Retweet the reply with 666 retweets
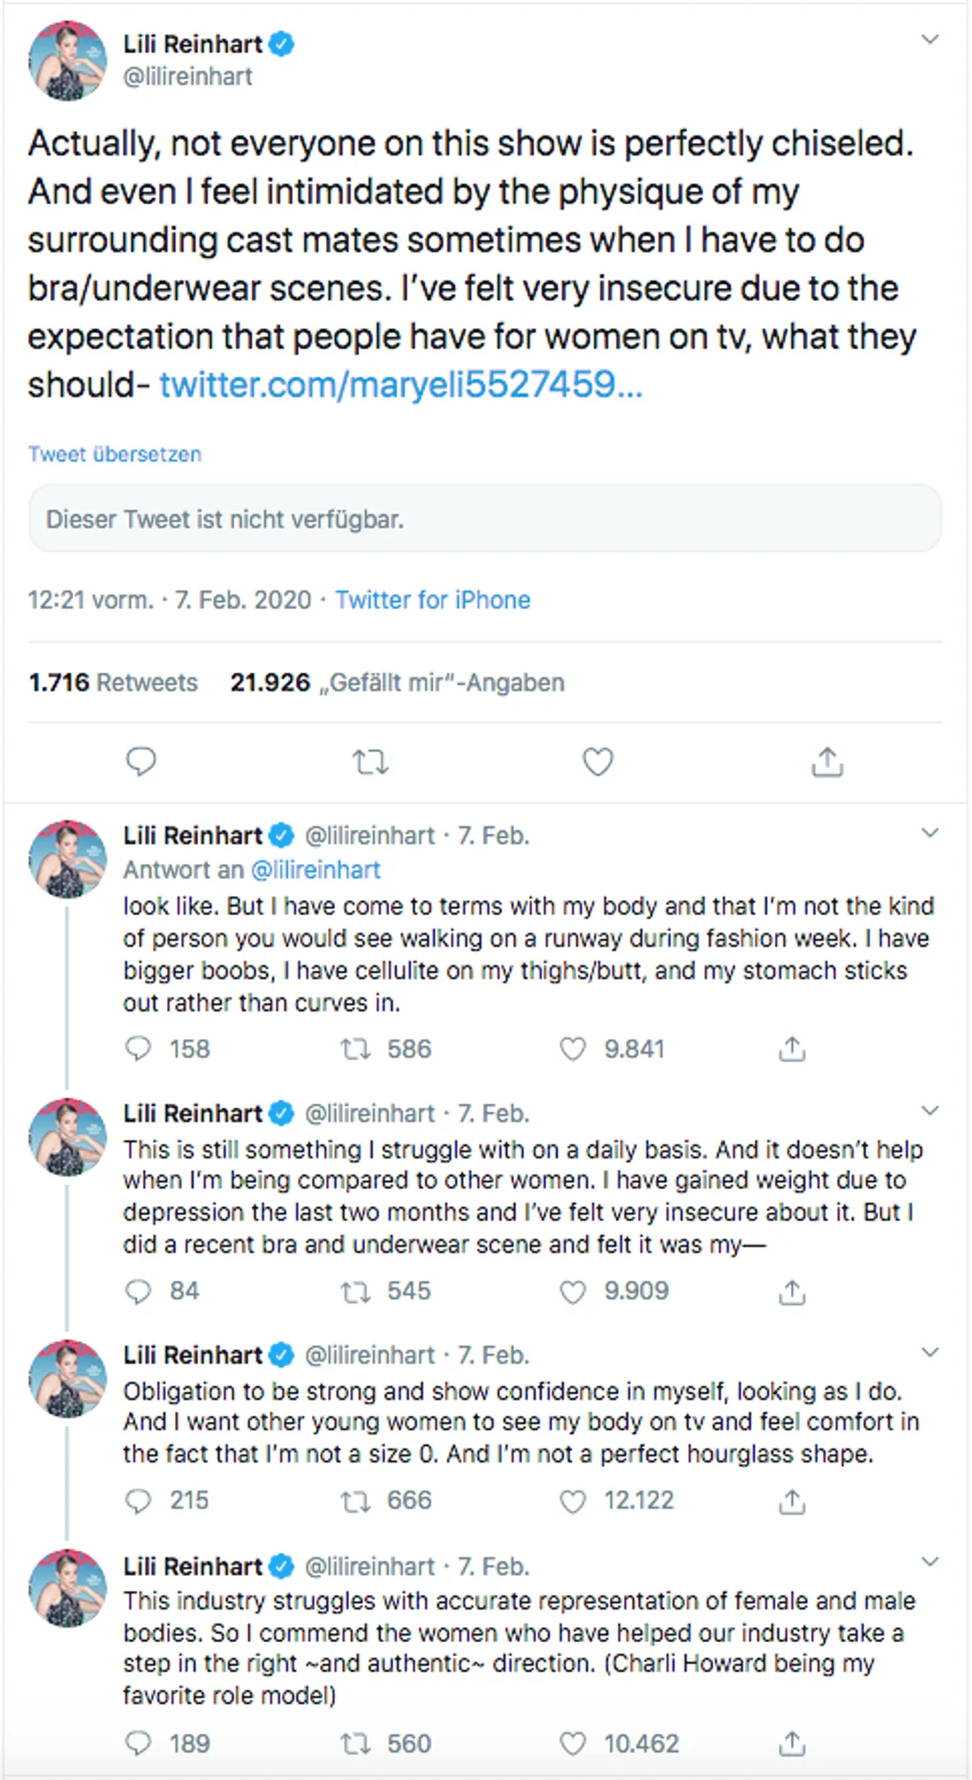 tap(355, 1501)
